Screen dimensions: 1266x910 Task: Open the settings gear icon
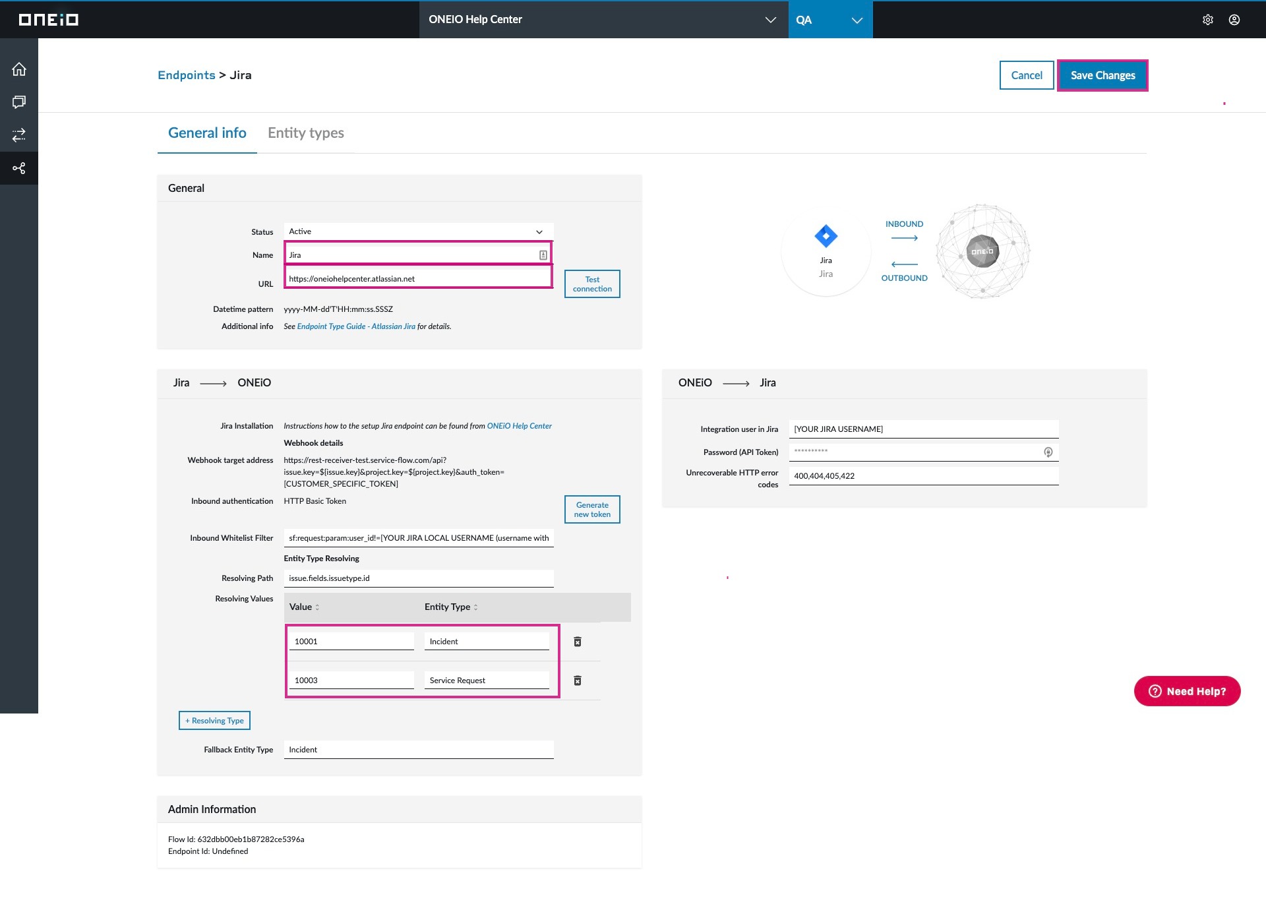[x=1208, y=20]
